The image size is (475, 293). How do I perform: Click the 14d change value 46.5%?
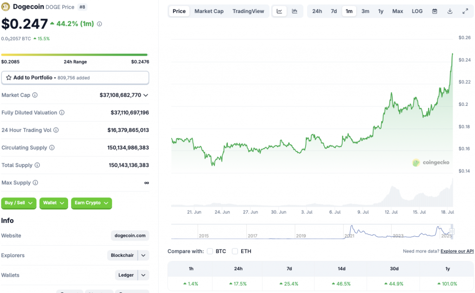(341, 284)
